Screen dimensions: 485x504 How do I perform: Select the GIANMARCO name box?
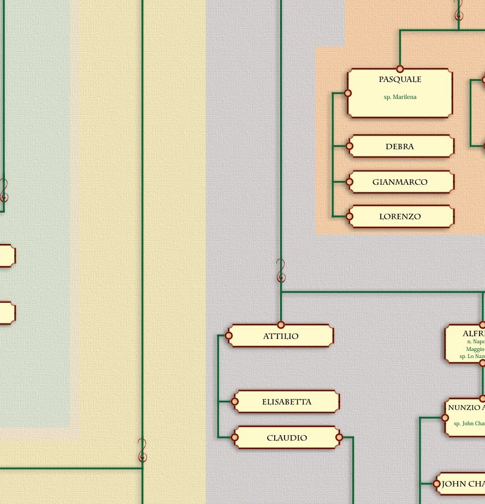[x=400, y=182]
